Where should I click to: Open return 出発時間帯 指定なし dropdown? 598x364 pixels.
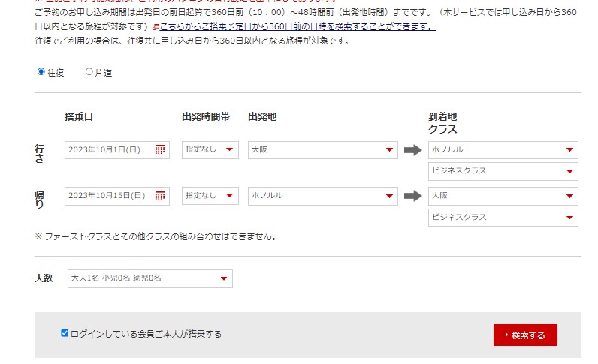pos(210,196)
